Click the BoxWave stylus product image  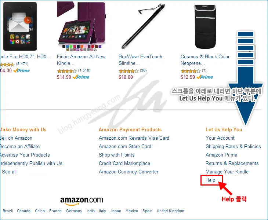[144, 26]
